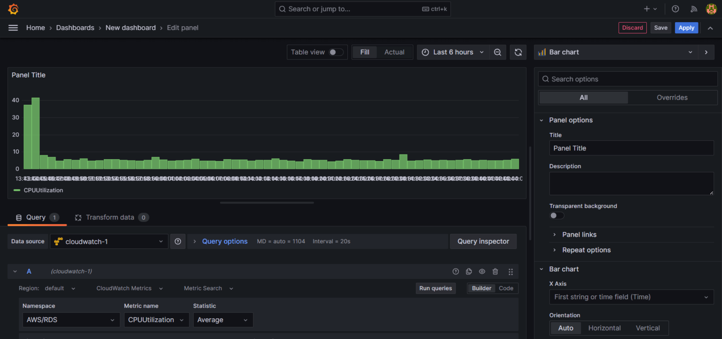Open the Statistic dropdown showing Average

pos(223,320)
